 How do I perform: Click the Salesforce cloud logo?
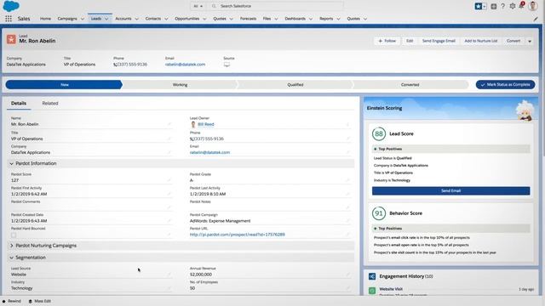(11, 6)
